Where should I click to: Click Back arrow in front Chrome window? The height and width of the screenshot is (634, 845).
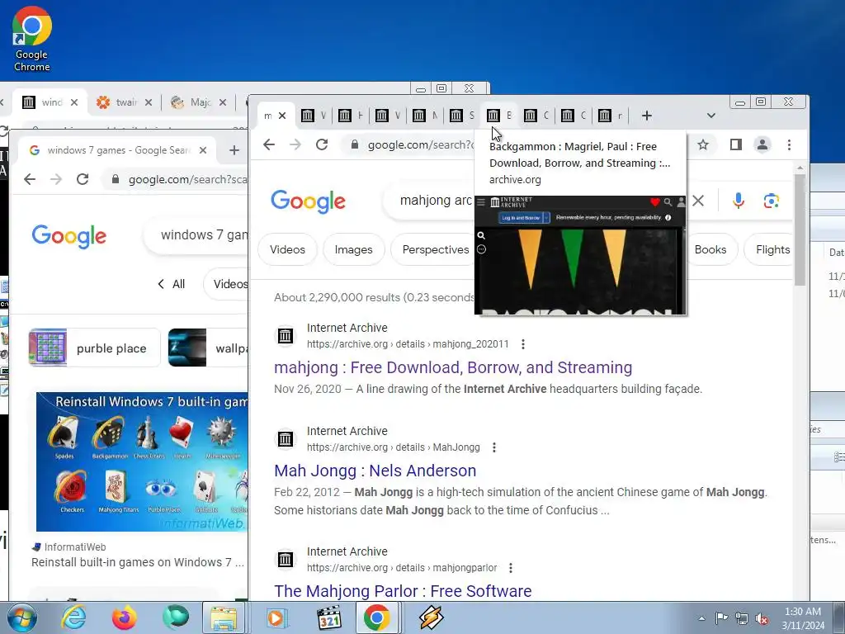269,144
